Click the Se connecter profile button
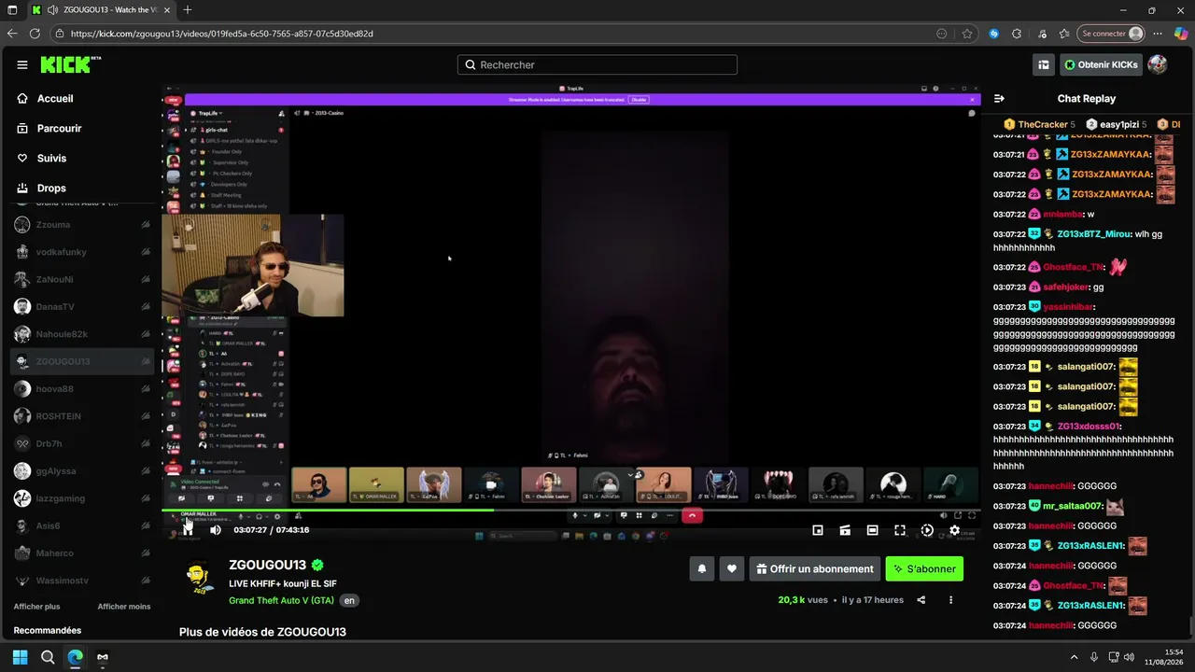Screen dimensions: 1195x672 click(x=1111, y=34)
